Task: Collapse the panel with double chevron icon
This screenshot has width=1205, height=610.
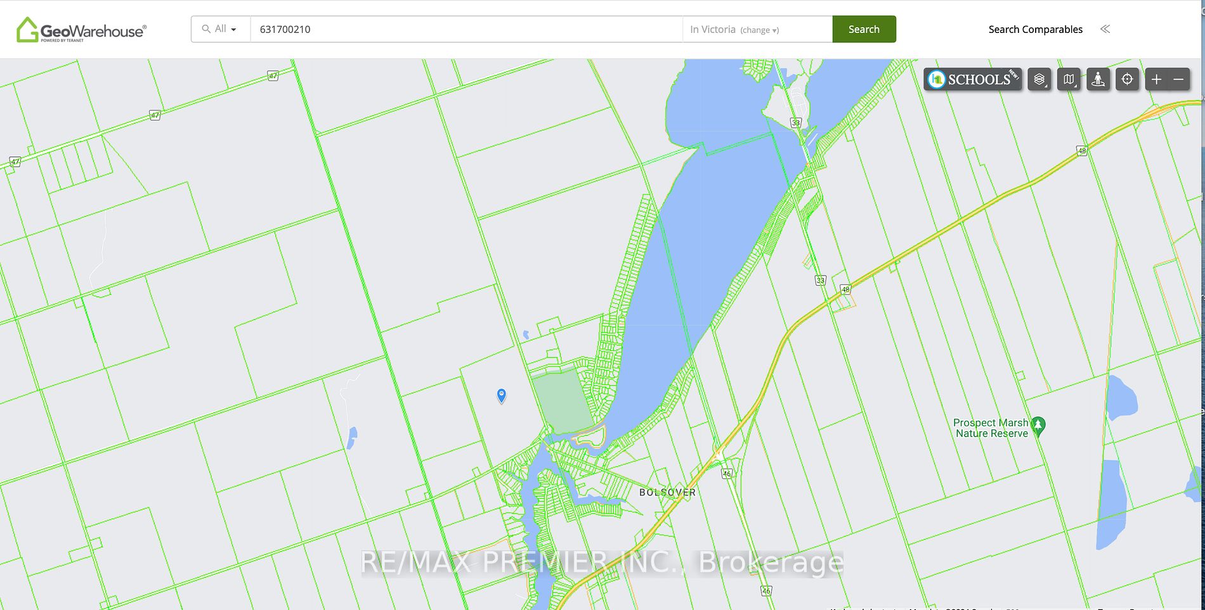Action: [1105, 29]
